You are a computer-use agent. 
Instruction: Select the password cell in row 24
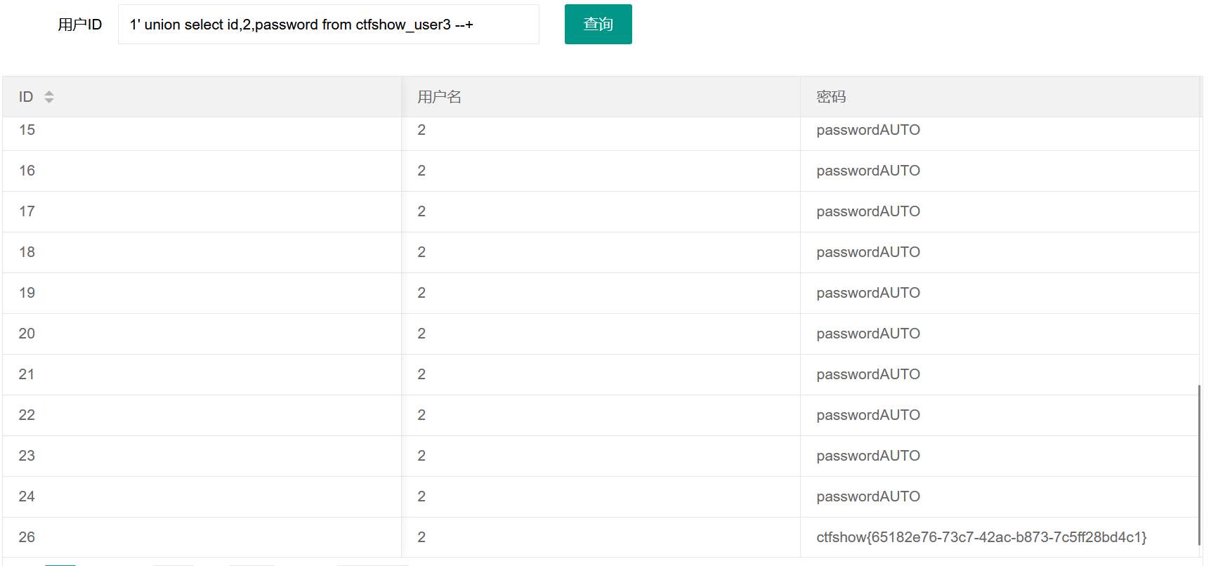(867, 496)
